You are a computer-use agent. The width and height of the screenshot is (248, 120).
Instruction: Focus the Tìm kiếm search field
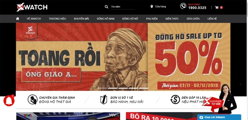tap(123, 7)
